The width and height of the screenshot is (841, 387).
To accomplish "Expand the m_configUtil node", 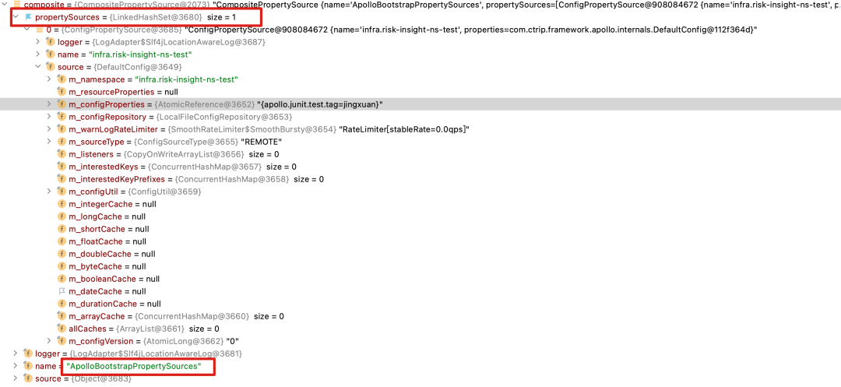I will coord(49,192).
